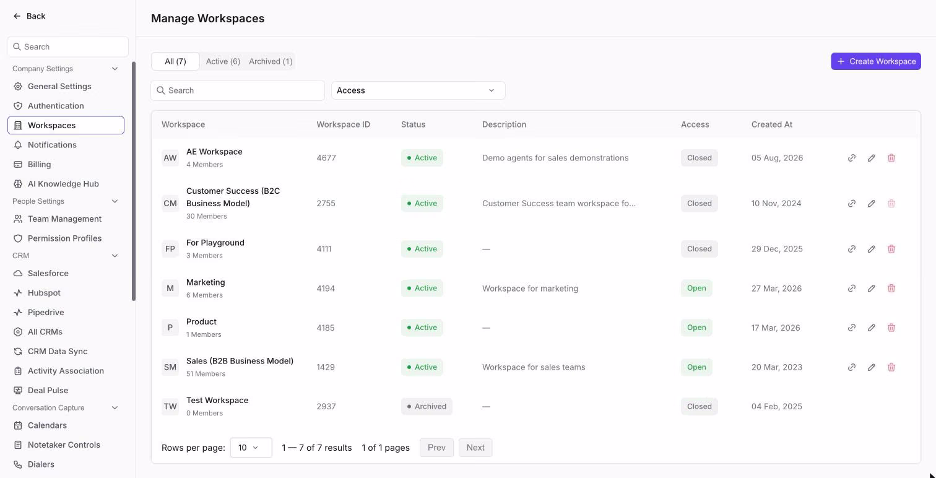Click Workspace ID 4677 cell

326,158
